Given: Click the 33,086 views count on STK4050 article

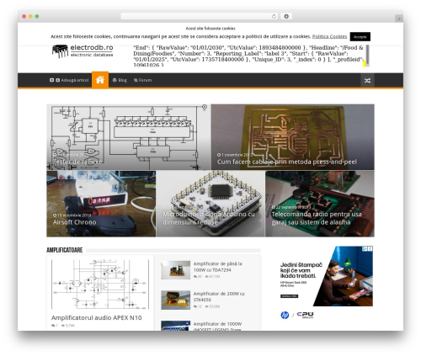Looking at the screenshot, I should click(x=212, y=306).
